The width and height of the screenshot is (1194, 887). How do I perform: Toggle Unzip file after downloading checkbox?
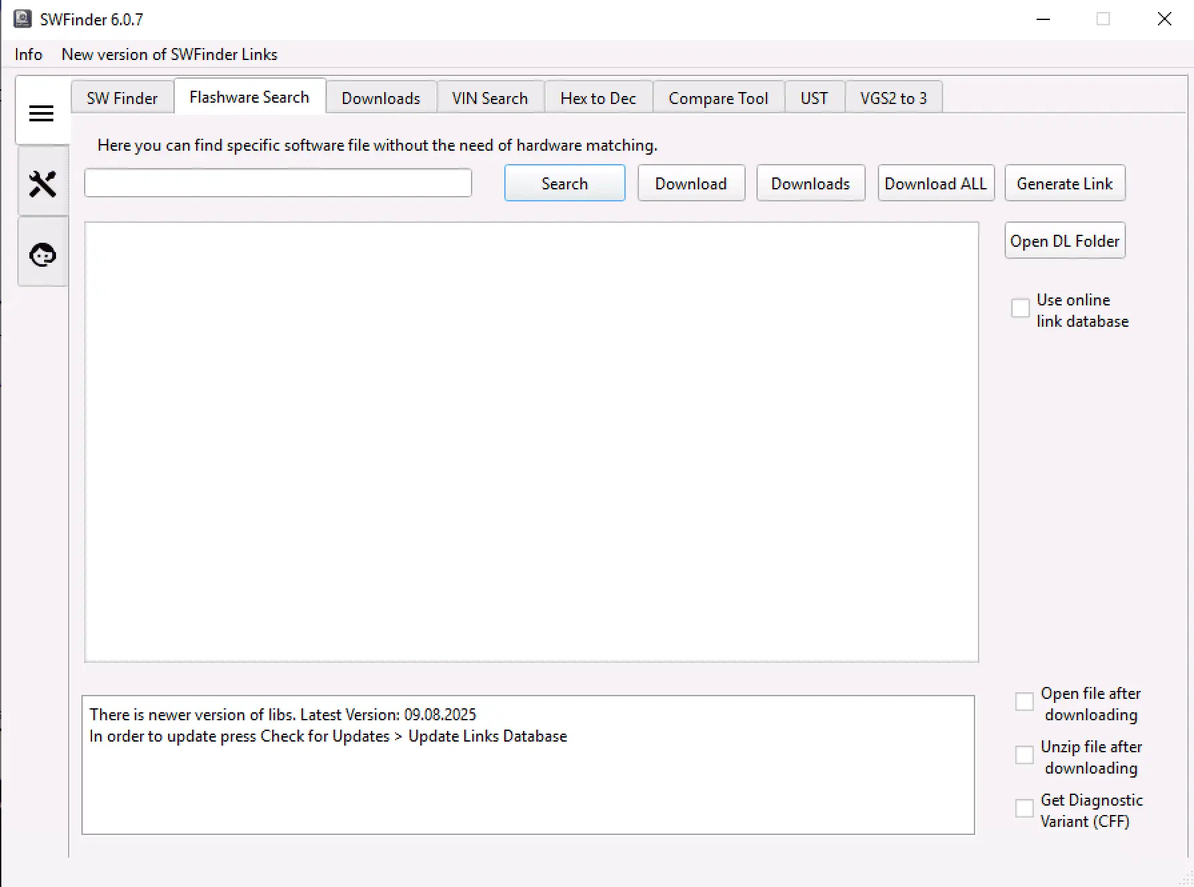[1025, 755]
